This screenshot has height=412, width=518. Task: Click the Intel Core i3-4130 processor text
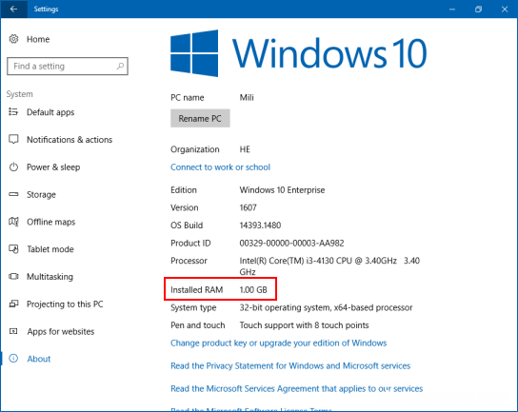[x=329, y=266]
